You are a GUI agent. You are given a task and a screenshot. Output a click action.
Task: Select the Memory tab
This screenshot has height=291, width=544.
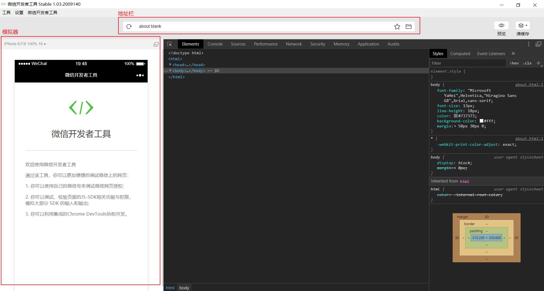(341, 44)
